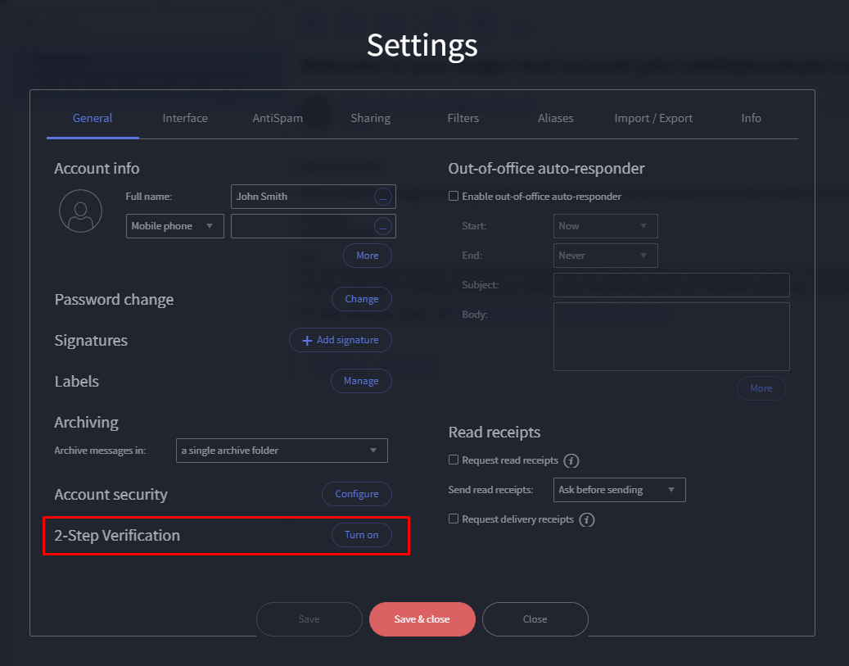Open the Send read receipts dropdown
Screen dimensions: 849x666
pyautogui.click(x=619, y=490)
